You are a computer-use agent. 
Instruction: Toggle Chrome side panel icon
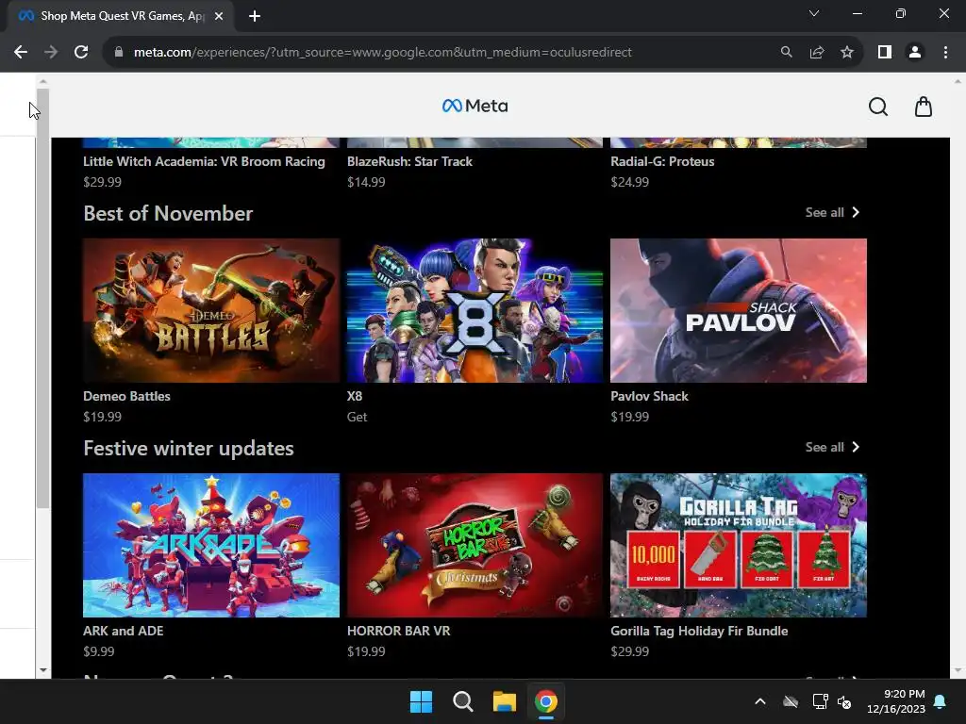(885, 53)
